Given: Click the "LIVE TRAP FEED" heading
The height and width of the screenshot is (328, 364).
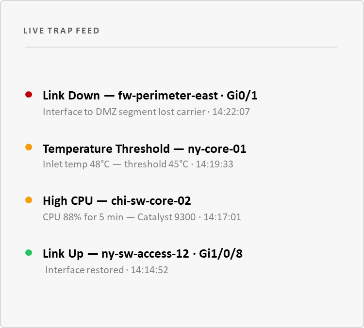Looking at the screenshot, I should tap(62, 31).
